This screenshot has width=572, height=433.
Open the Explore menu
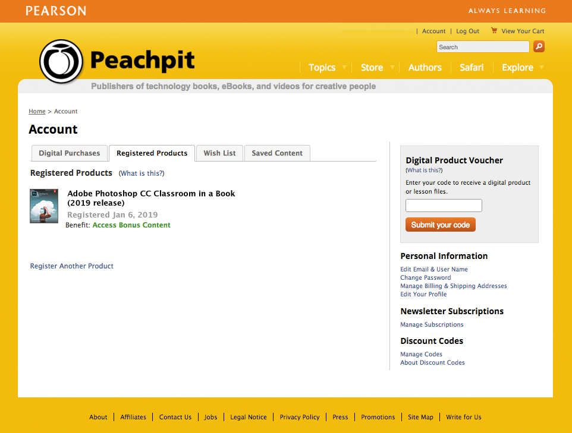517,68
